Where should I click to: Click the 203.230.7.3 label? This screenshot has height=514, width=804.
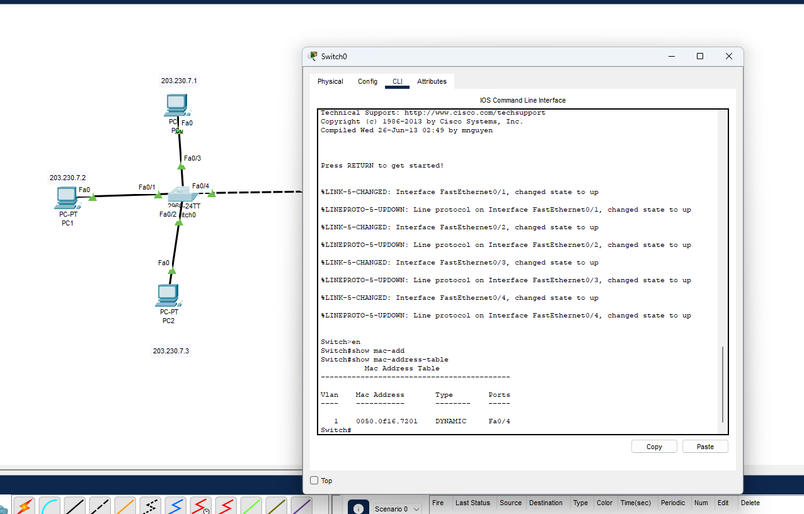click(171, 351)
